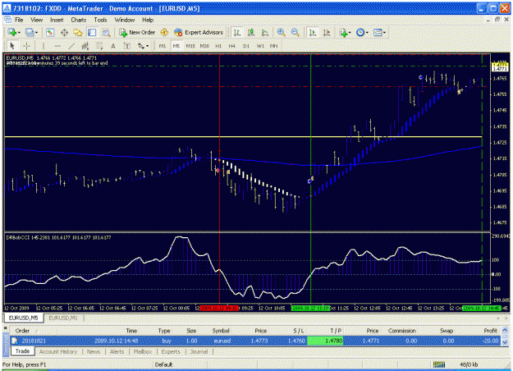Click the connection status bars icon
Image resolution: width=513 pixels, height=371 pixels.
tap(439, 364)
